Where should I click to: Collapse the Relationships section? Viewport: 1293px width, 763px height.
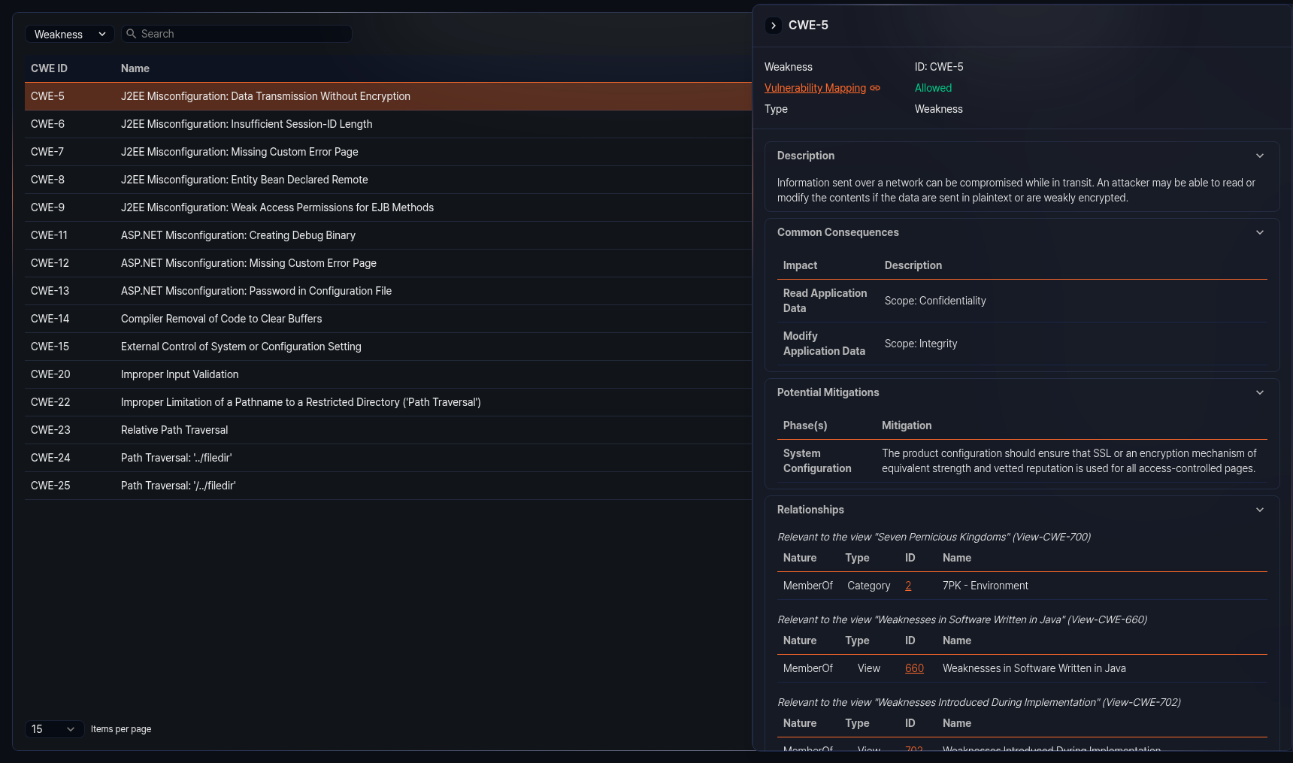(1260, 510)
